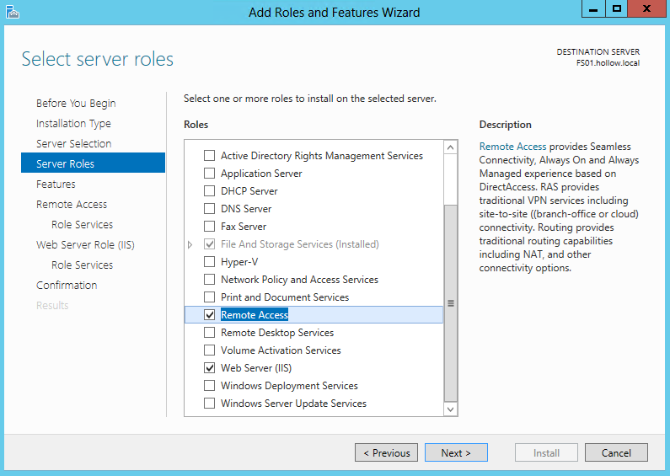
Task: Select Installation Type in left navigation
Action: 73,124
